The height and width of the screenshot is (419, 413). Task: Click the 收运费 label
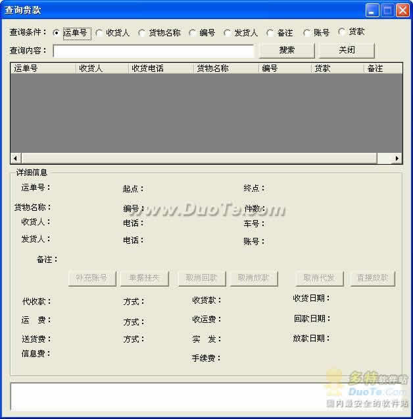pyautogui.click(x=206, y=320)
